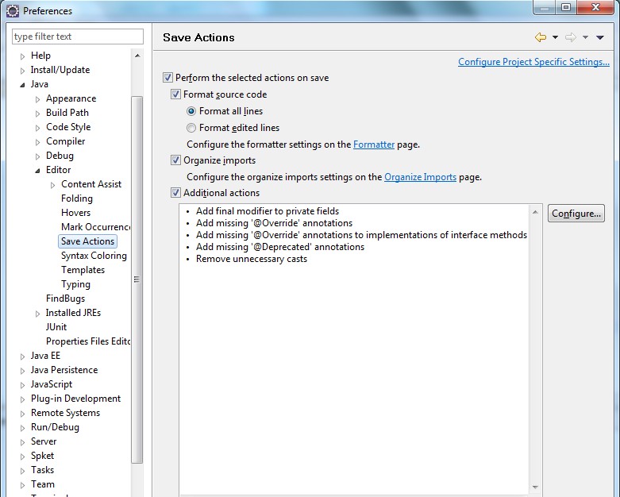Viewport: 620px width, 497px height.
Task: Select the Format edited lines radio button
Action: (x=191, y=128)
